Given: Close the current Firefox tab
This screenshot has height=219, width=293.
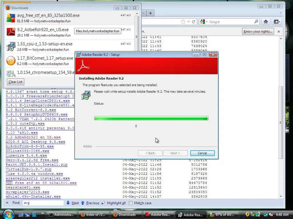Looking at the screenshot, I should (x=143, y=13).
